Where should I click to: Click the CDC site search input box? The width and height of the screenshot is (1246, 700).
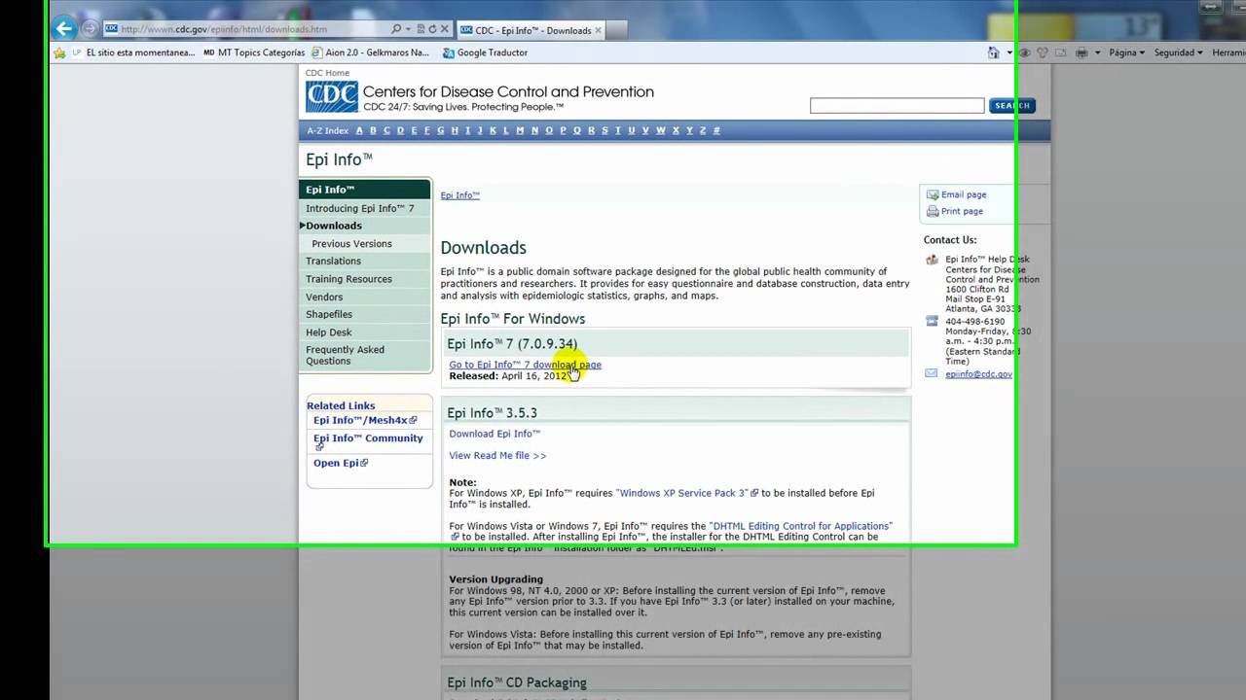(x=897, y=105)
